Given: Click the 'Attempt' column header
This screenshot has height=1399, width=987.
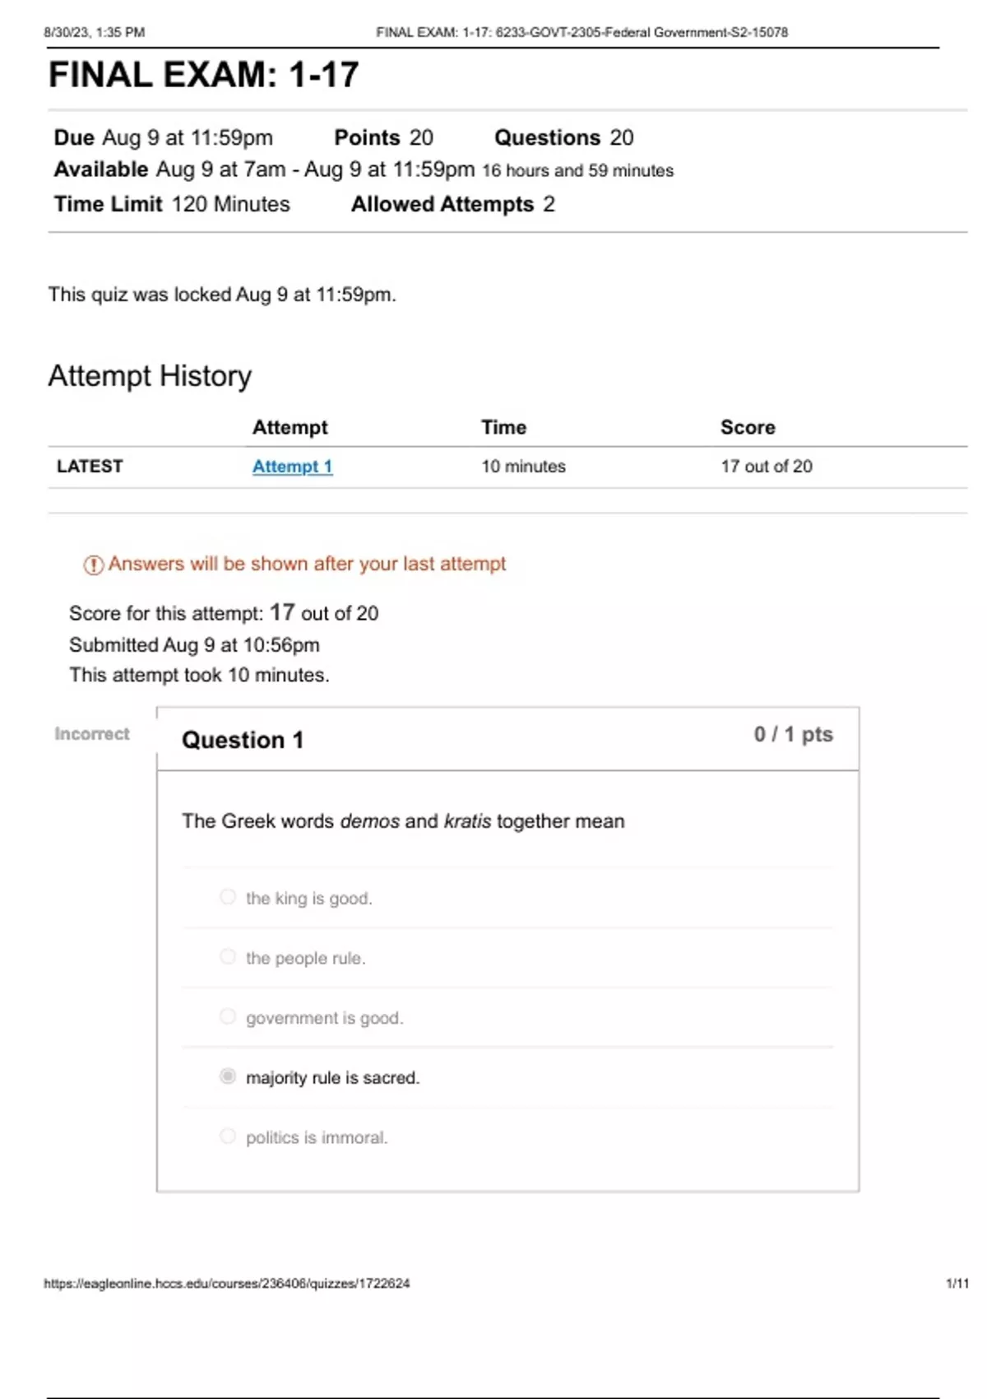Looking at the screenshot, I should (290, 427).
